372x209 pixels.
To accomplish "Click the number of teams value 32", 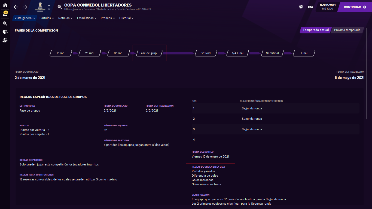I will point(105,130).
